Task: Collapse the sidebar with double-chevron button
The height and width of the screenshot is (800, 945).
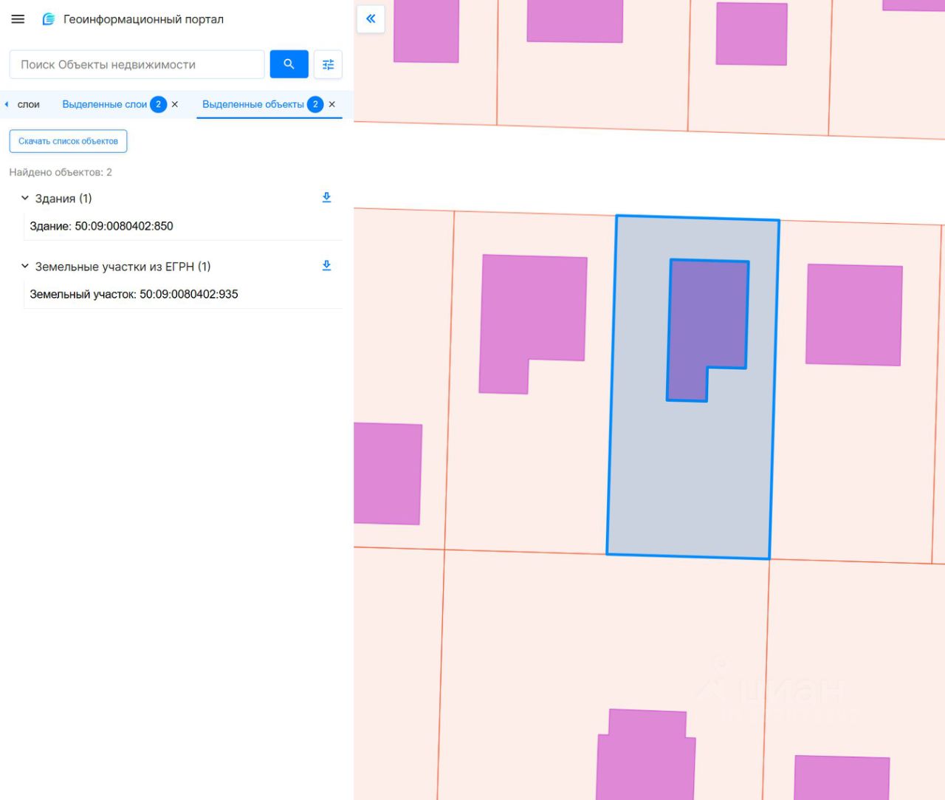Action: click(371, 18)
